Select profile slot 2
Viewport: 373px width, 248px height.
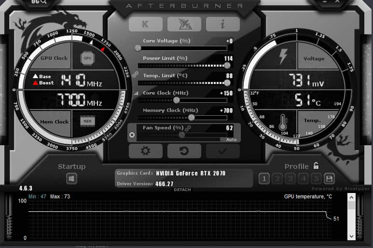(x=277, y=179)
